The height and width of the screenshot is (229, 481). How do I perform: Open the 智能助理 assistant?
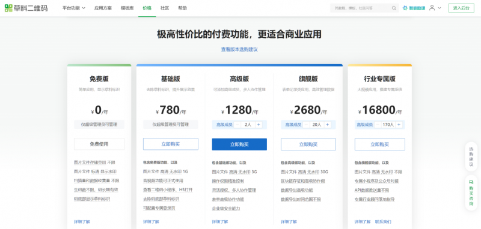coord(414,8)
